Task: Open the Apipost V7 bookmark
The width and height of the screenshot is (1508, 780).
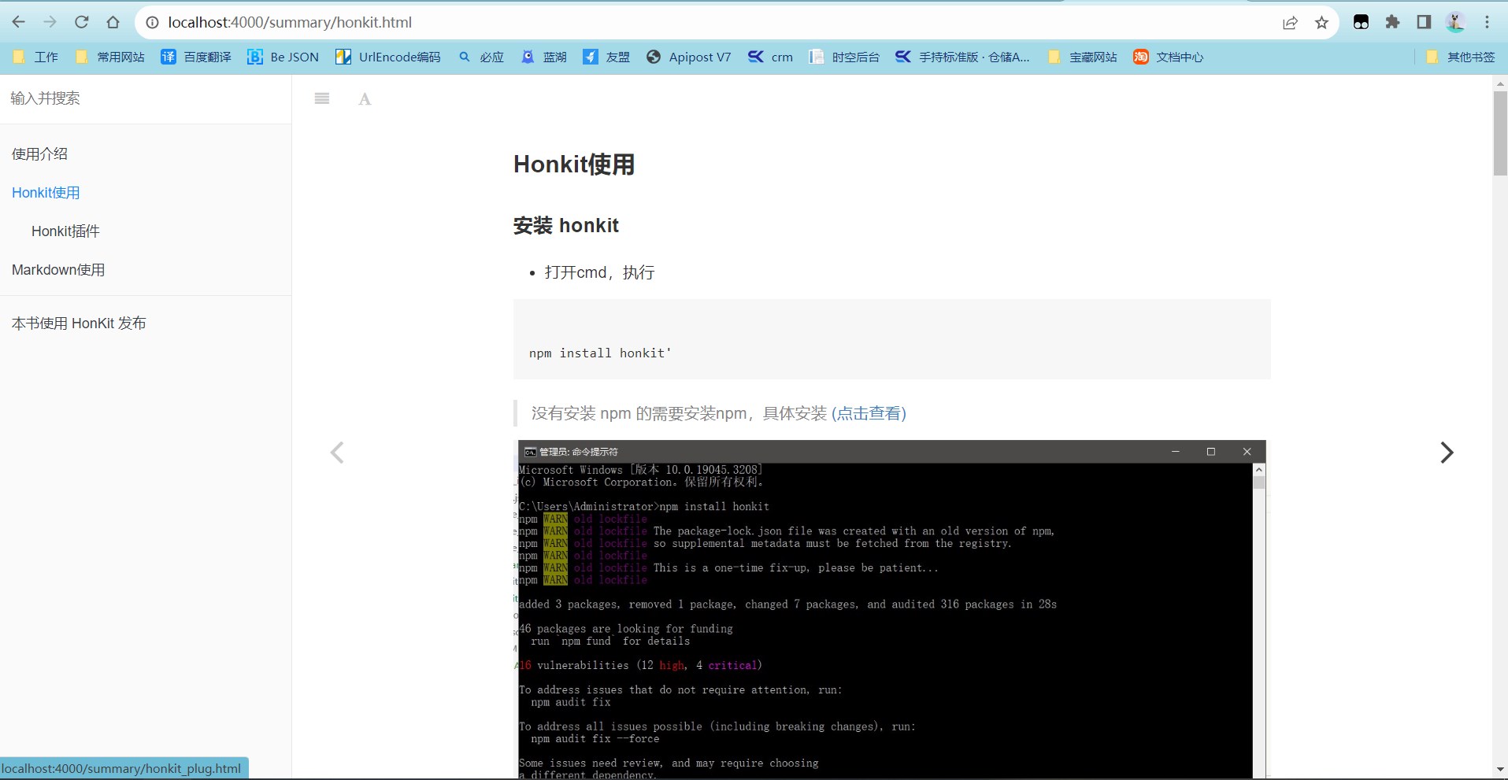Action: click(689, 57)
